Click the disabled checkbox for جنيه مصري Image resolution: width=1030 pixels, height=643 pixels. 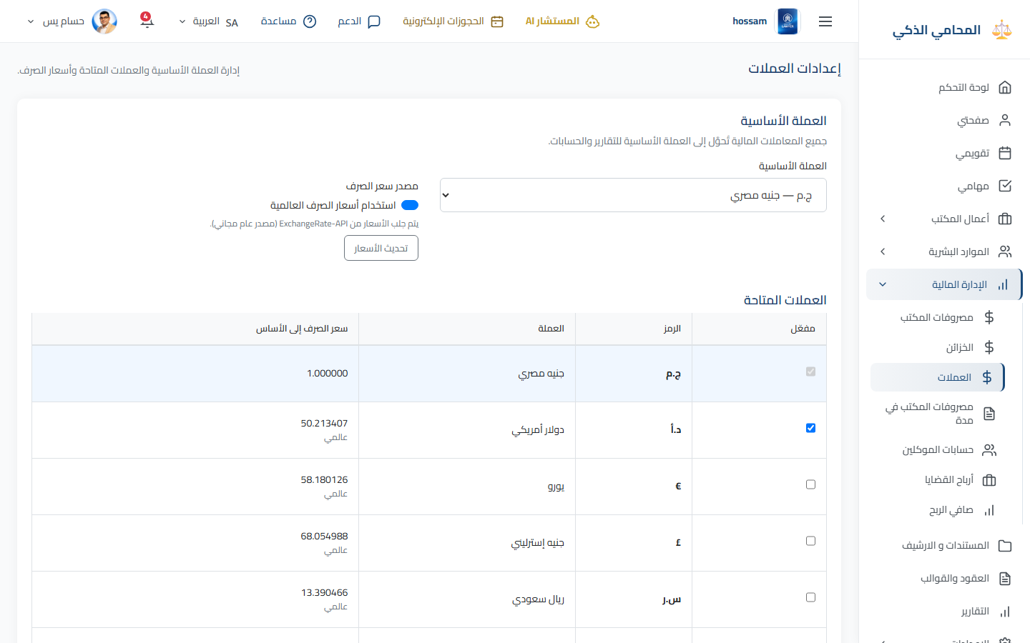coord(810,372)
